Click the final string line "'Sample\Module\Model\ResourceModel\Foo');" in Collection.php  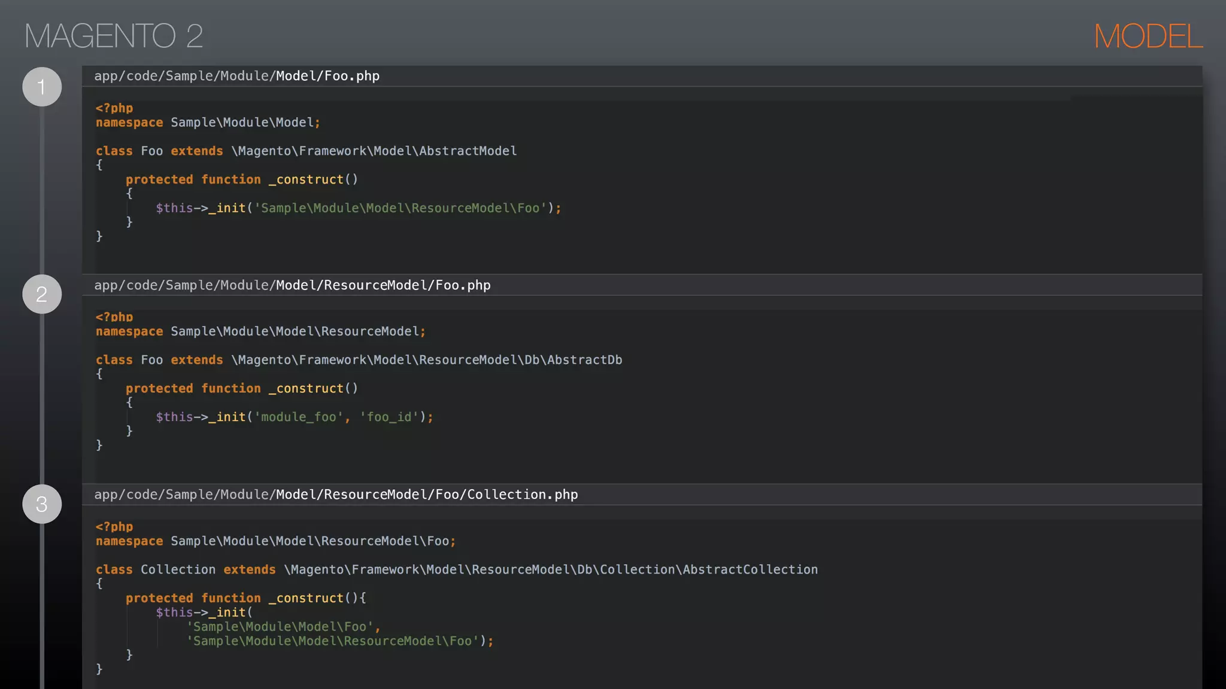coord(340,641)
